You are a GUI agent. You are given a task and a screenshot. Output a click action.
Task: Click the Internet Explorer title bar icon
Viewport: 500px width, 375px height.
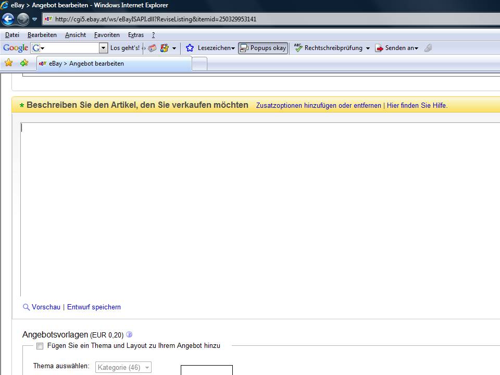(x=5, y=5)
